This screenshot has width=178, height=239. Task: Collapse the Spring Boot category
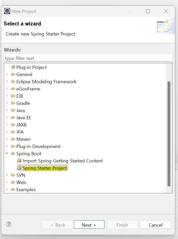coord(7,153)
